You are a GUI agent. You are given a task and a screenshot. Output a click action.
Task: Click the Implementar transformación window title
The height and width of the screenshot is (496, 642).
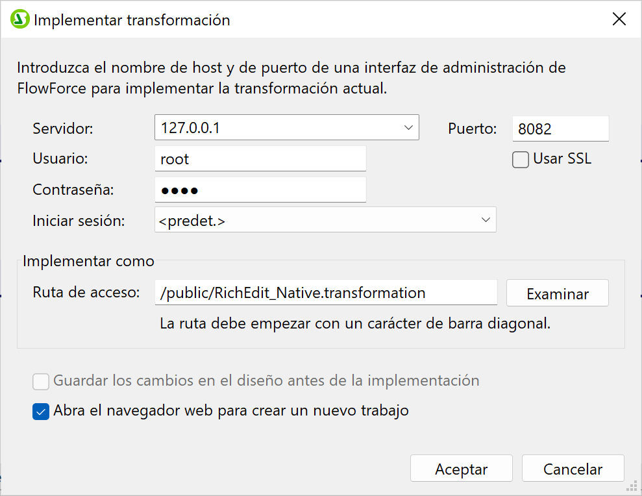132,20
